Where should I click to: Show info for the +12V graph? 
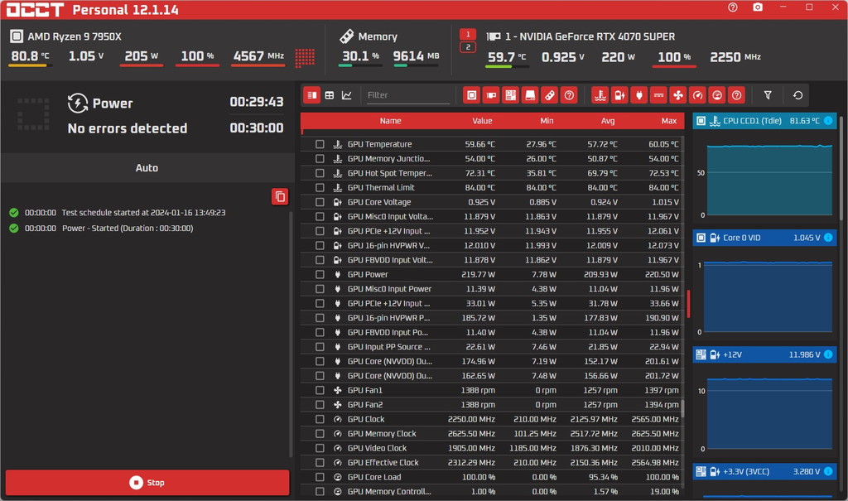(828, 354)
